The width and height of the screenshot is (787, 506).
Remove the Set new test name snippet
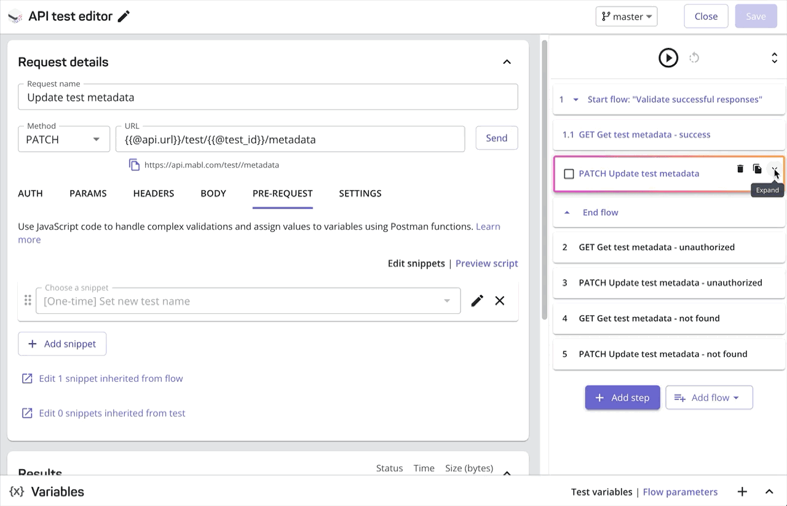(x=499, y=300)
